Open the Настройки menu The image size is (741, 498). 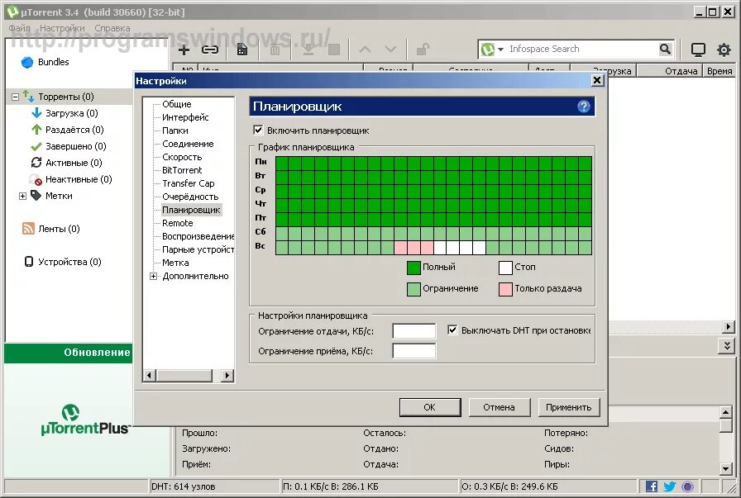coord(62,28)
